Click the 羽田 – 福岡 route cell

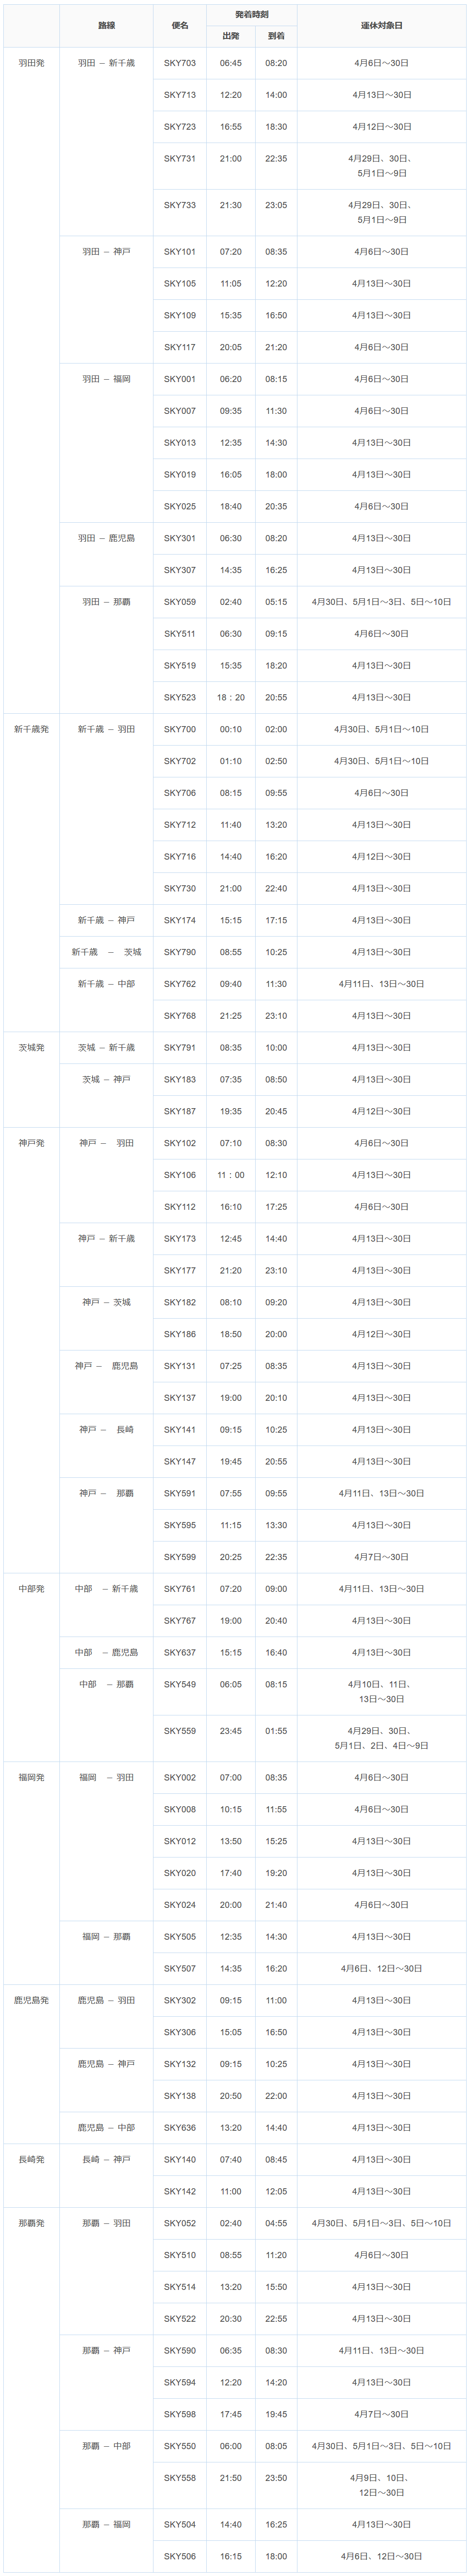pos(106,379)
